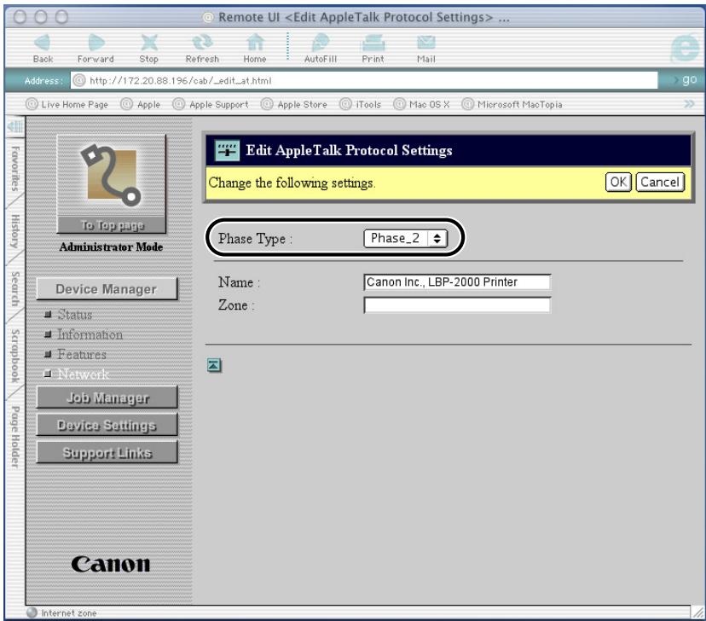The image size is (706, 621).
Task: Collapse the Explorer bar arrow icon
Action: 14,127
